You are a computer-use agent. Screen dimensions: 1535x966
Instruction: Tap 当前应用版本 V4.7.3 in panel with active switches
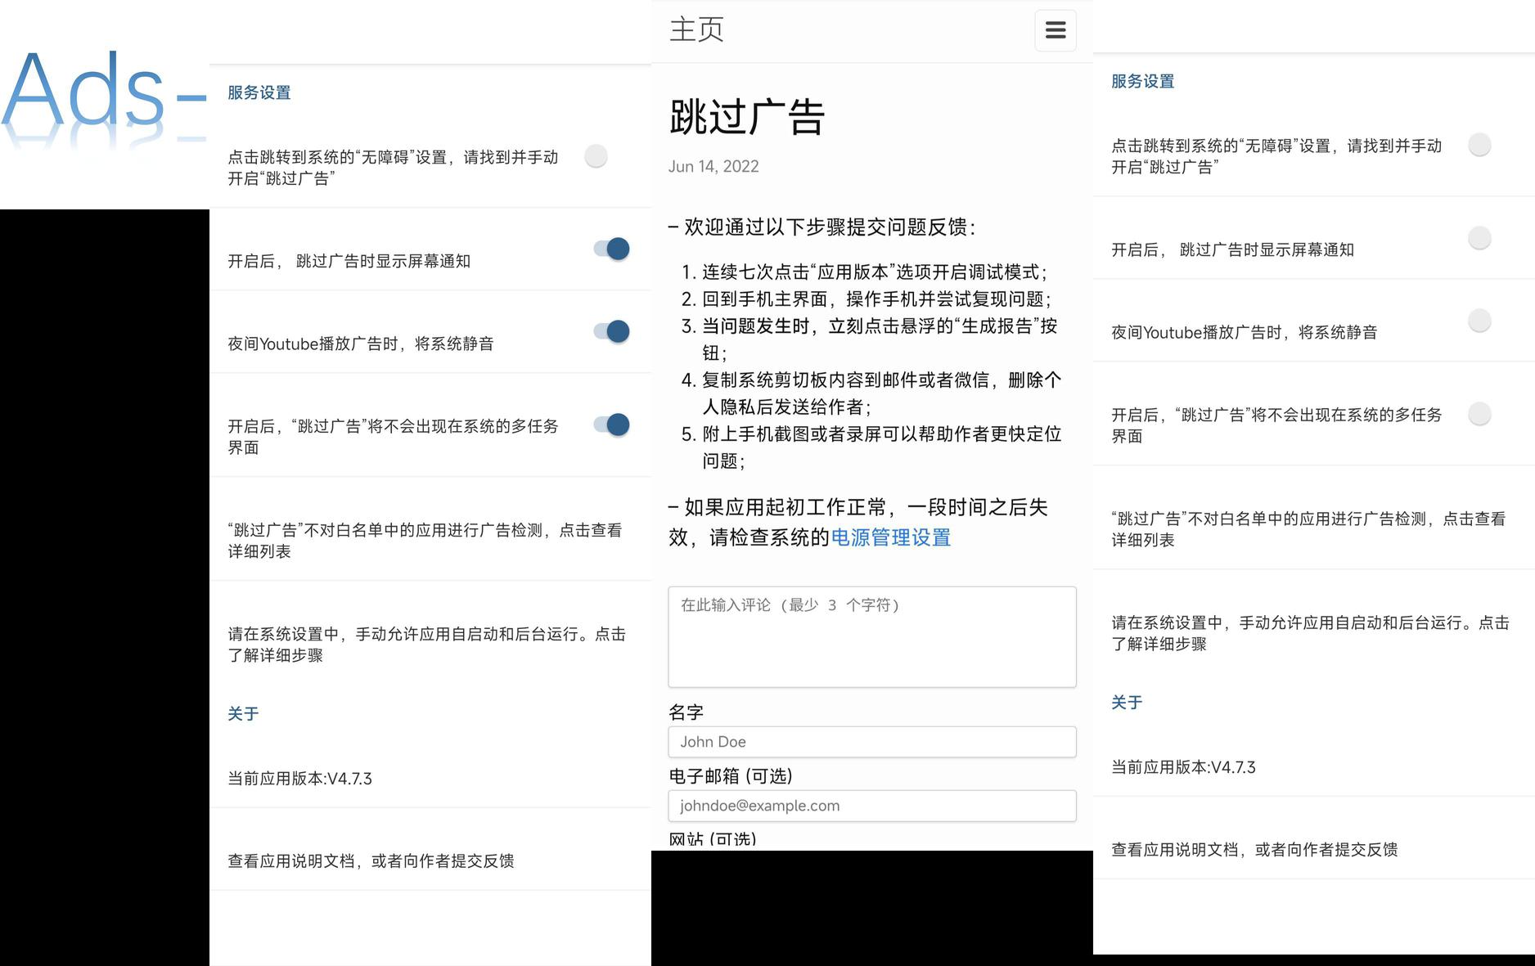pyautogui.click(x=300, y=779)
